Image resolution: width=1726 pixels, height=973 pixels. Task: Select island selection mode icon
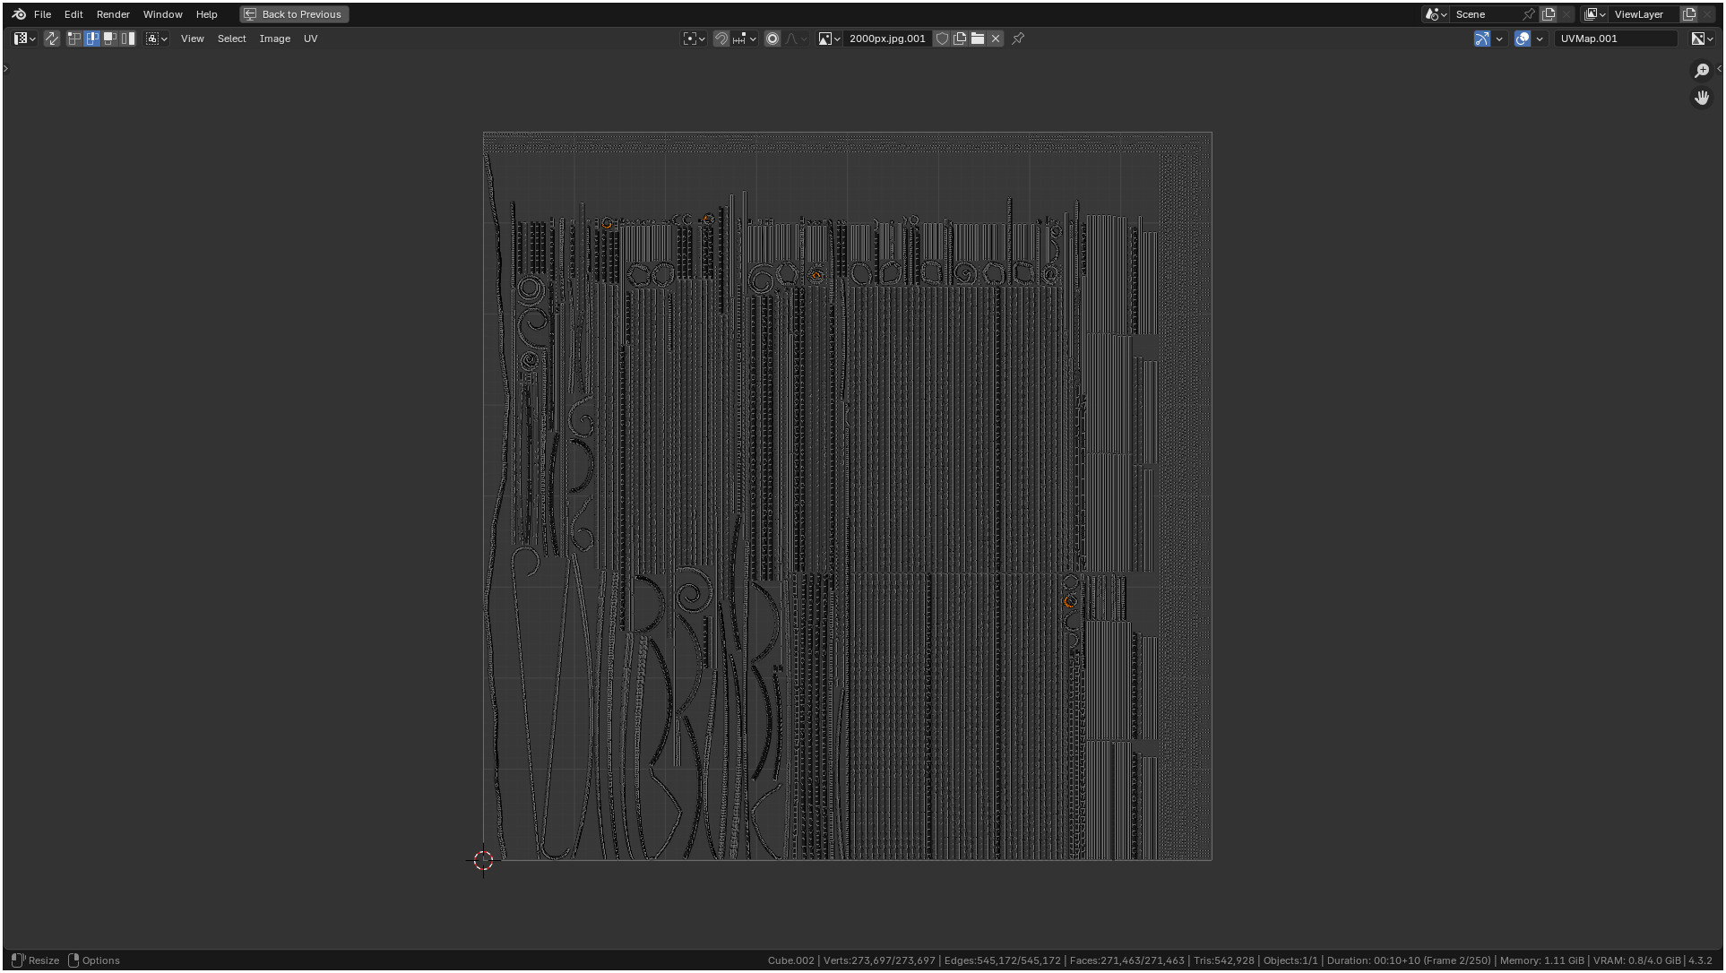(x=128, y=39)
